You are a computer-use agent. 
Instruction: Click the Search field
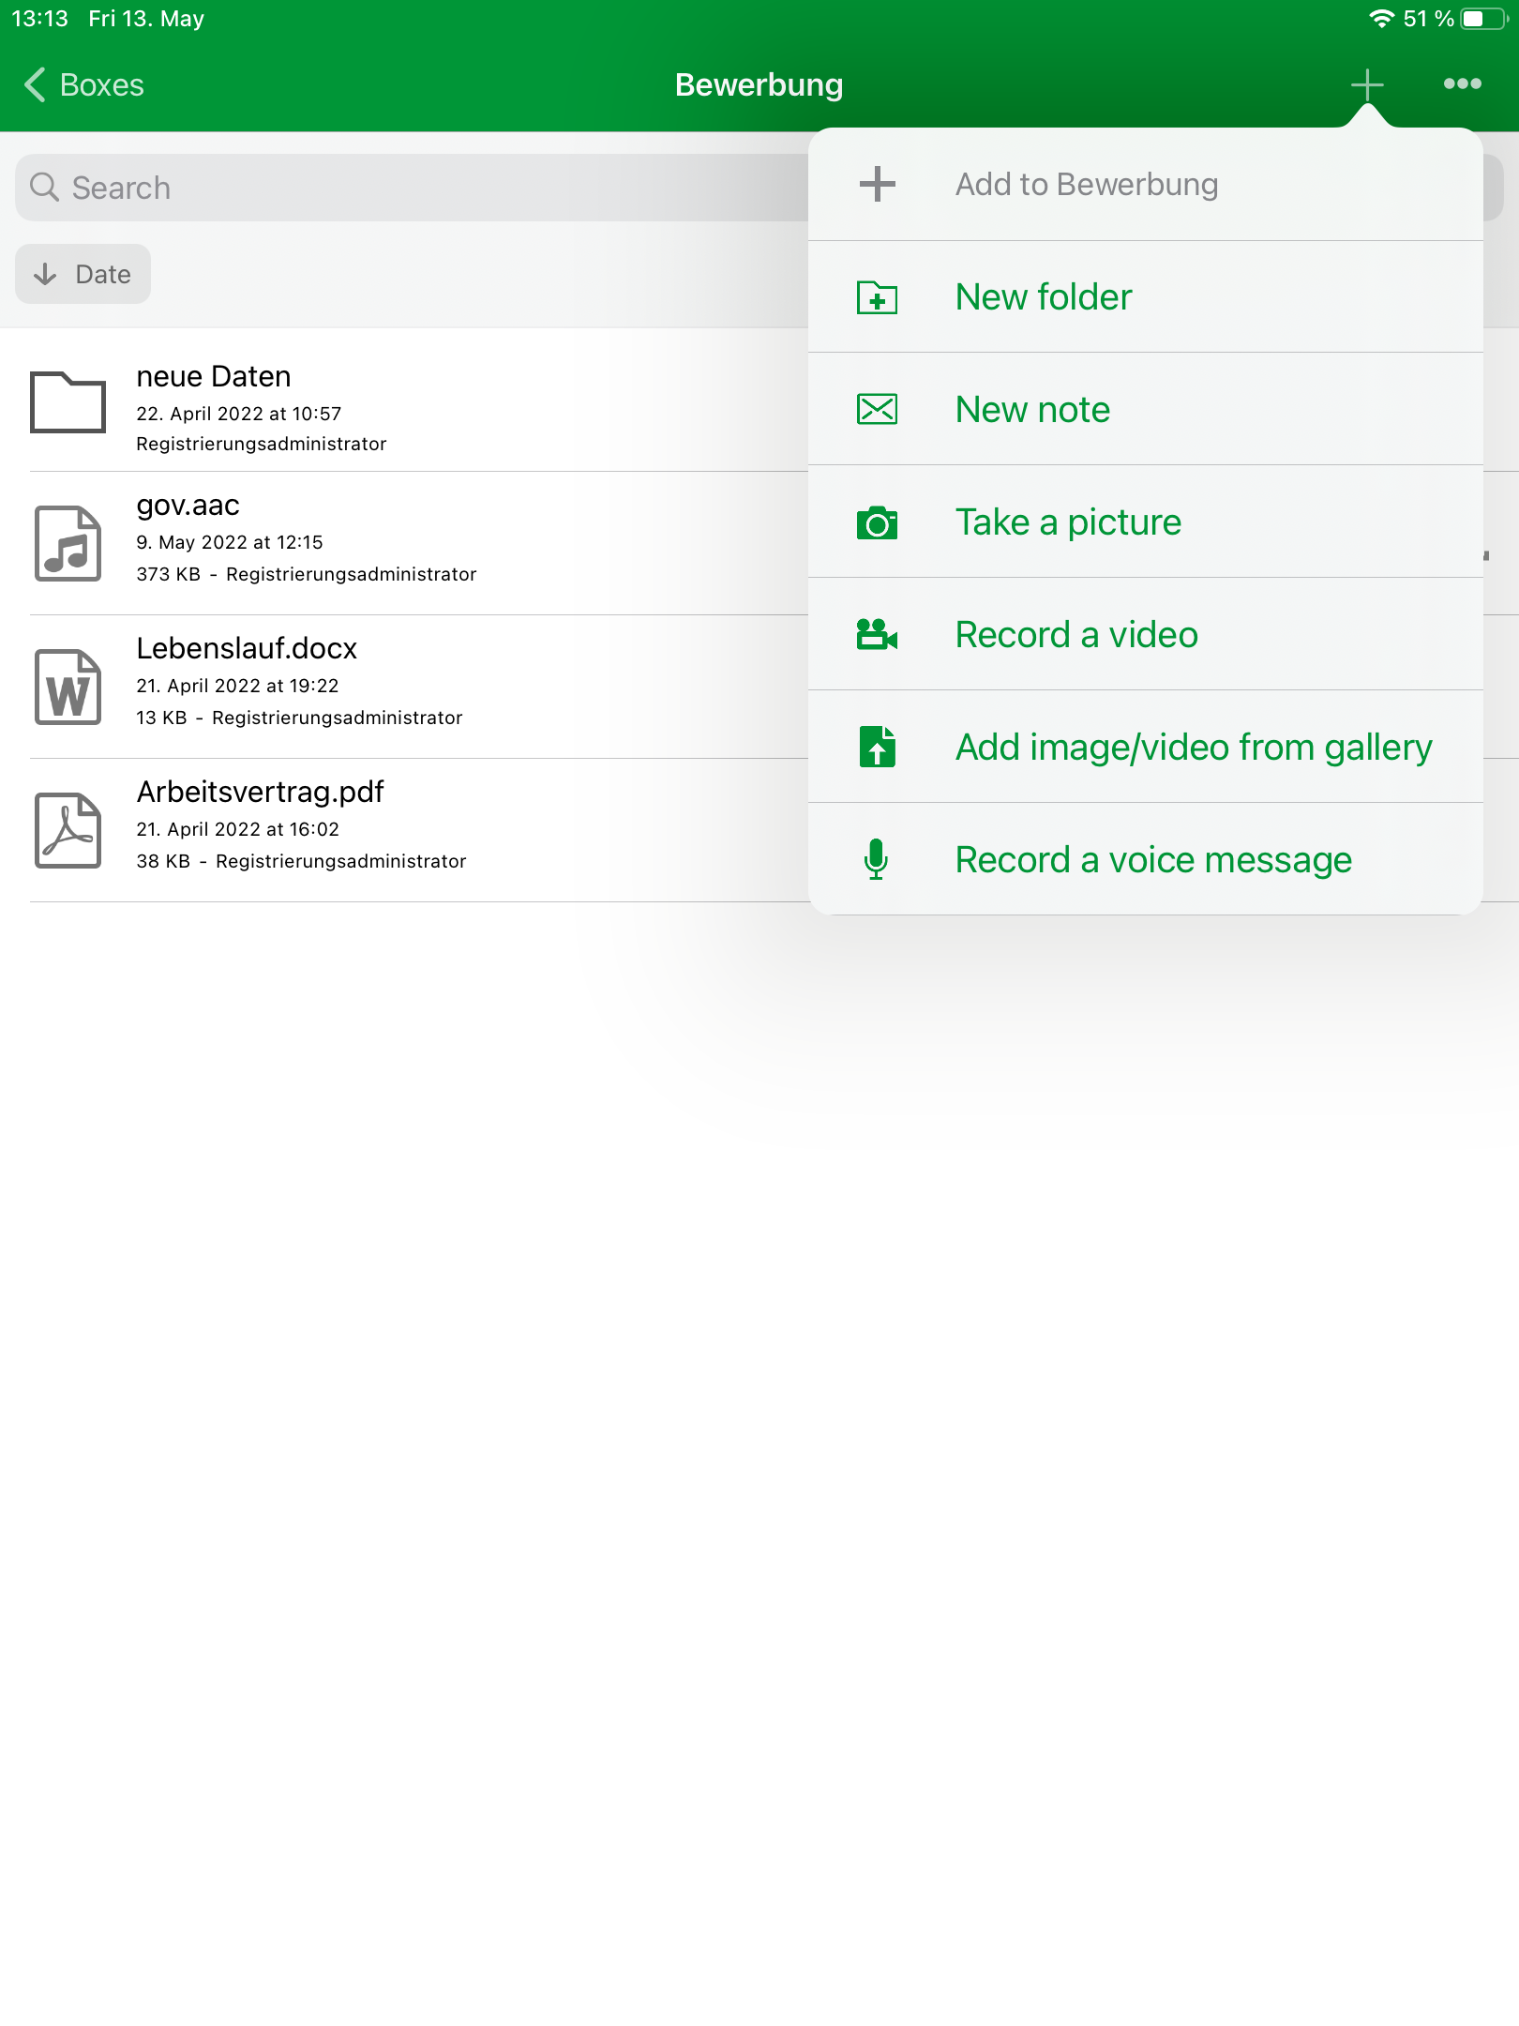coord(413,188)
